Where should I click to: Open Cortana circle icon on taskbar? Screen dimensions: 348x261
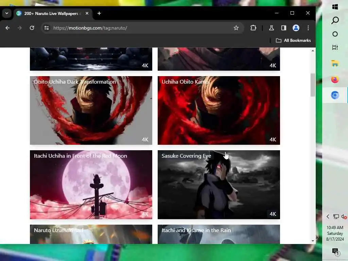(x=335, y=34)
